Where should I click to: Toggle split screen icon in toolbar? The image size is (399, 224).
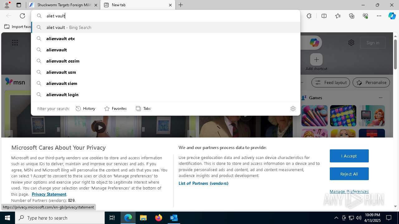[x=324, y=16]
